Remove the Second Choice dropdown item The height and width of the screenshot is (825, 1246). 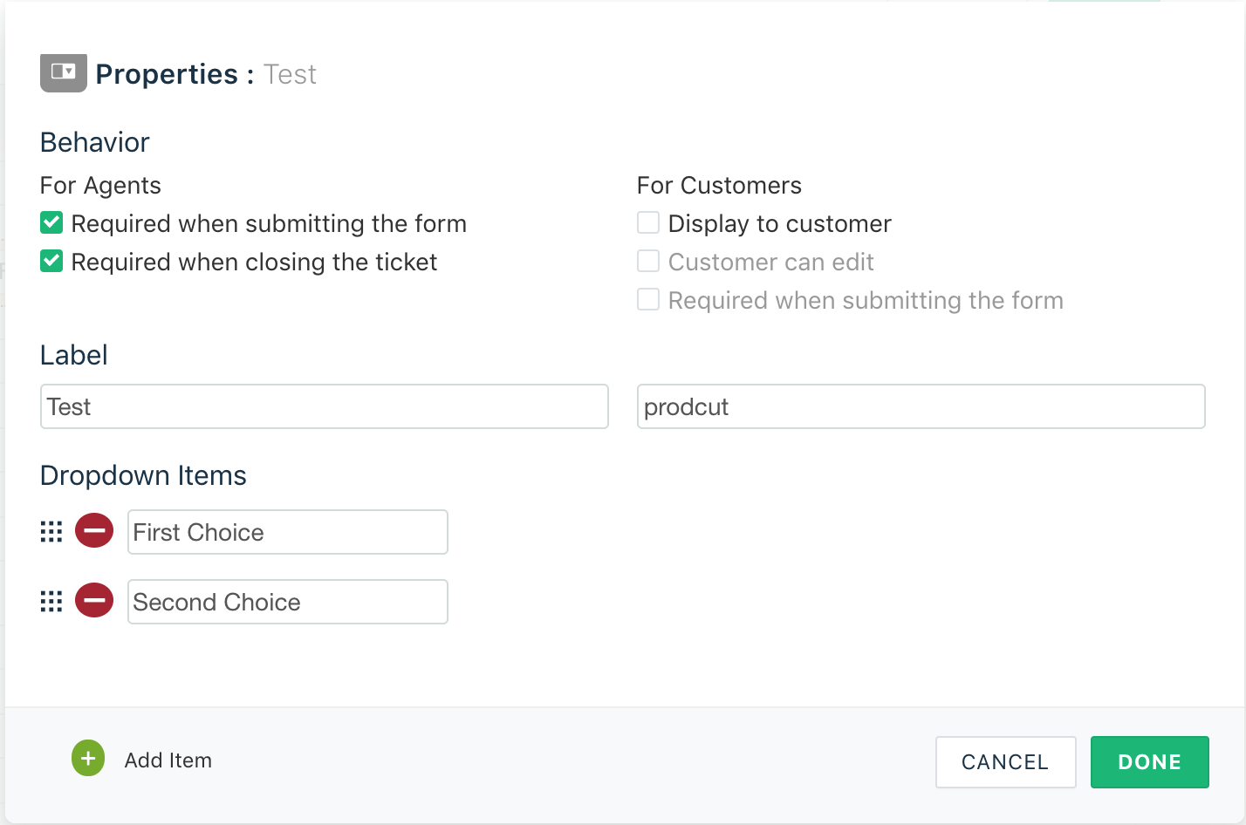tap(94, 600)
